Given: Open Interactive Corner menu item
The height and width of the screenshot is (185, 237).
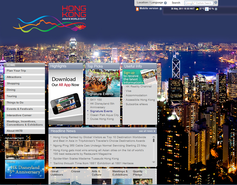Looking at the screenshot, I should coord(24,115).
